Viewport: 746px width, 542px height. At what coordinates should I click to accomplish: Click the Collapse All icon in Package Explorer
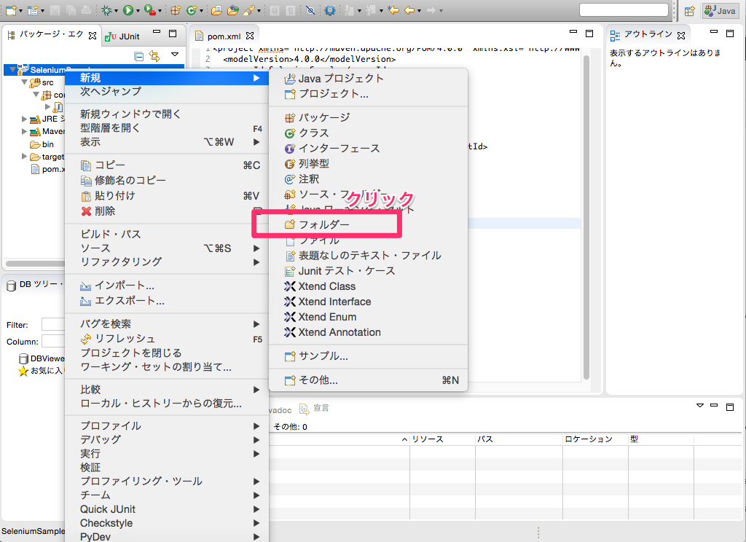pos(139,56)
